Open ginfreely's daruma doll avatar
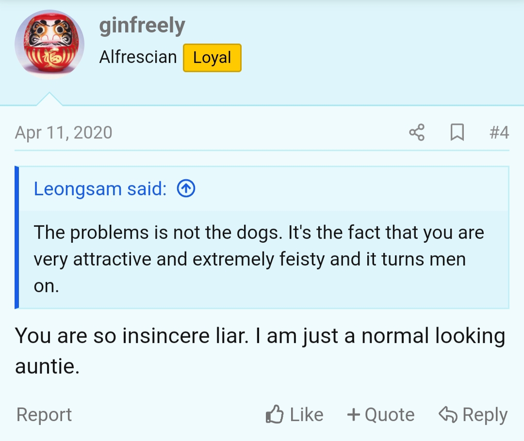The height and width of the screenshot is (441, 524). [49, 45]
